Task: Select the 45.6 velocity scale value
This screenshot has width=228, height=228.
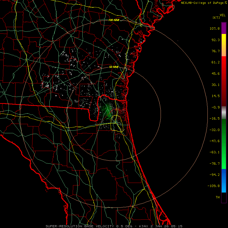Action: click(216, 73)
